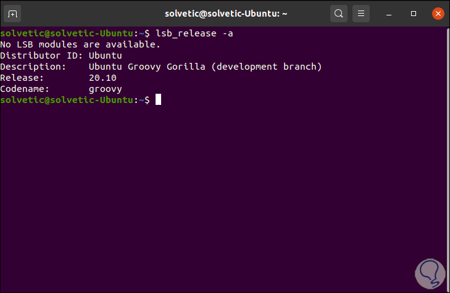Open a new terminal tab

click(12, 14)
